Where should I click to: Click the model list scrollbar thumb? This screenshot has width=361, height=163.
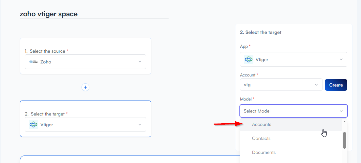tap(344, 140)
